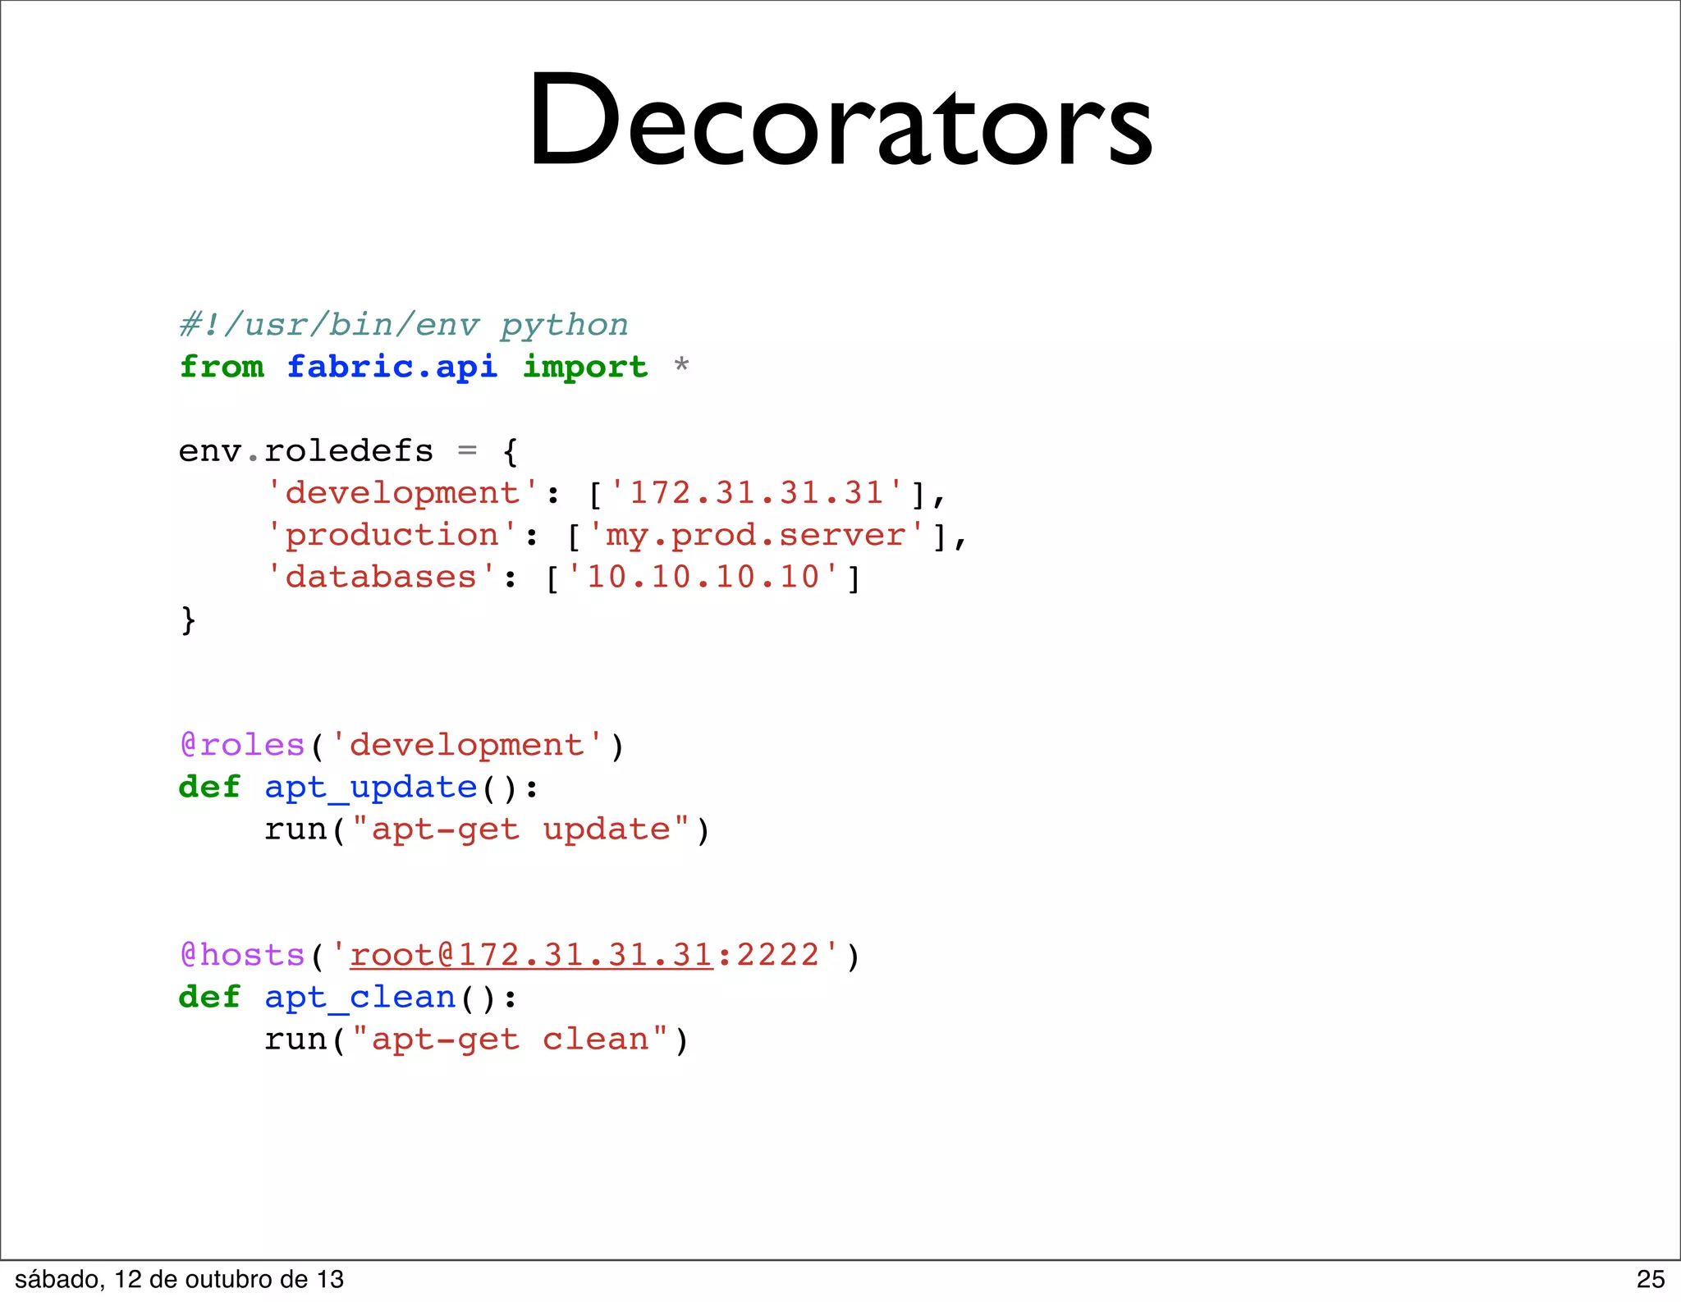
Task: Click the '@roles' decorator
Action: 242,745
